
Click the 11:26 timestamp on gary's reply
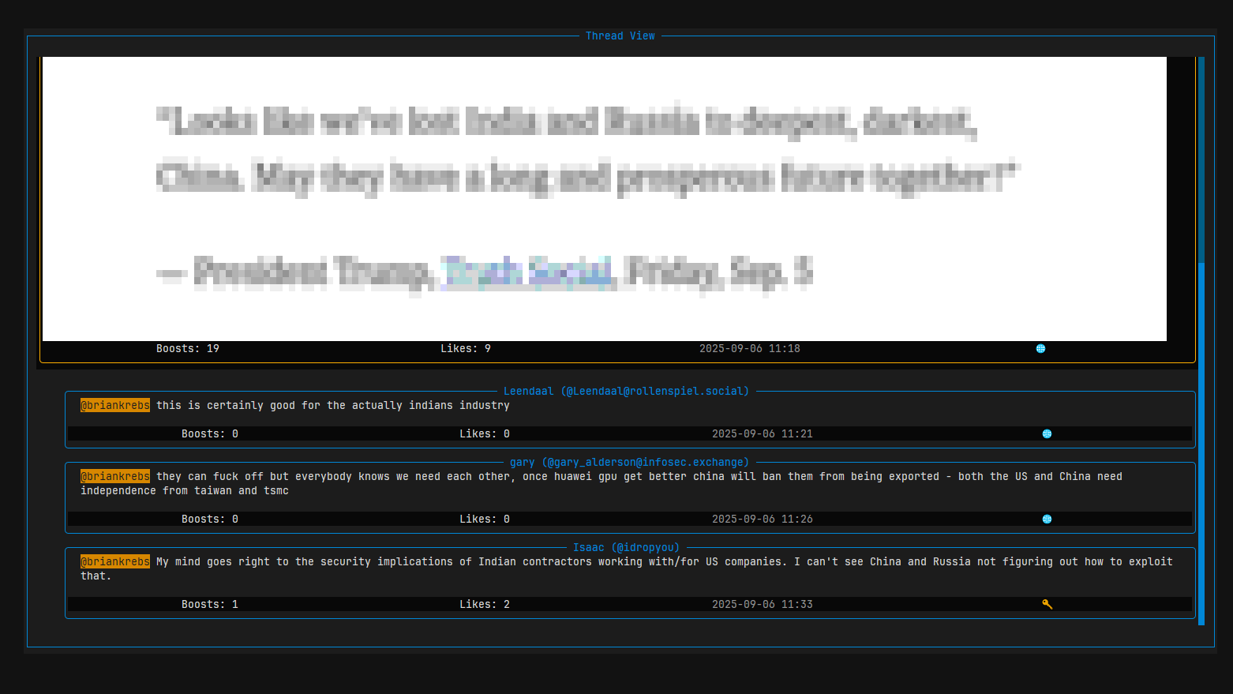(762, 519)
